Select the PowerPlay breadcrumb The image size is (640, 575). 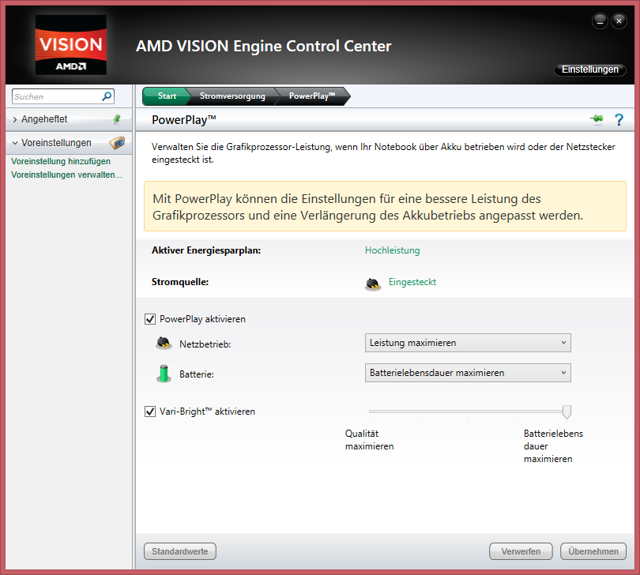click(312, 96)
